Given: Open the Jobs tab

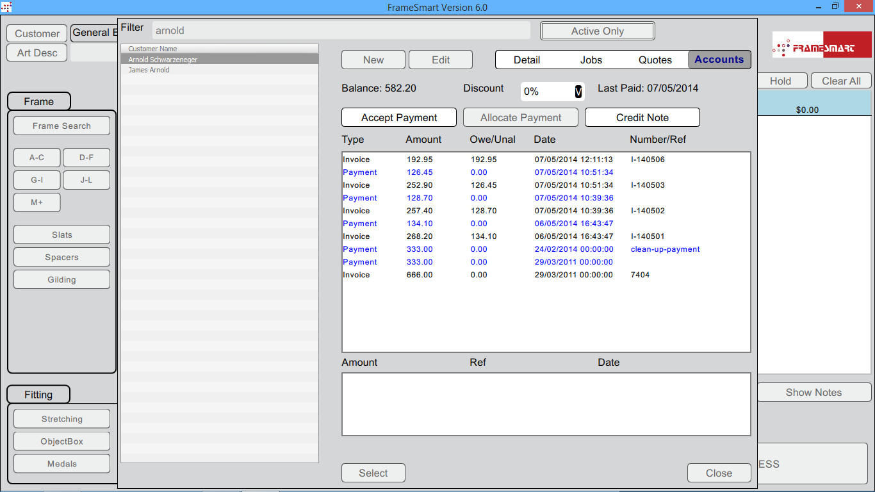Looking at the screenshot, I should tap(591, 60).
